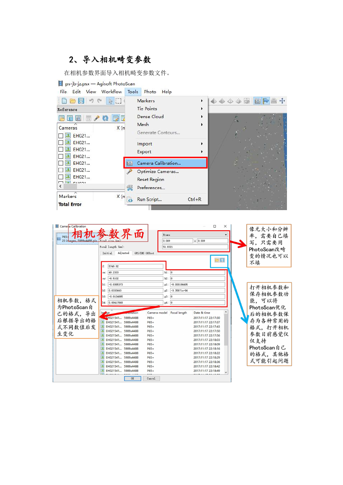Check the sixth EH021 camera checkbox

tap(61, 170)
